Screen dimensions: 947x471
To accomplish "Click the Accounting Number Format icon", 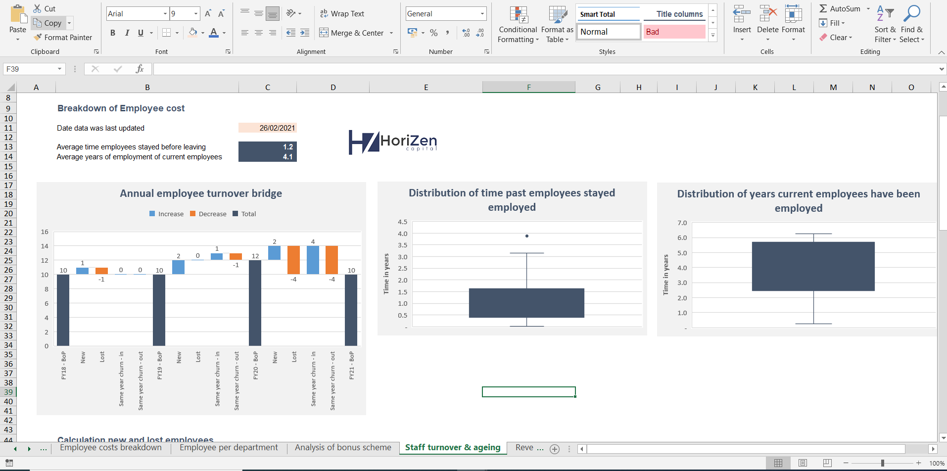I will click(412, 33).
